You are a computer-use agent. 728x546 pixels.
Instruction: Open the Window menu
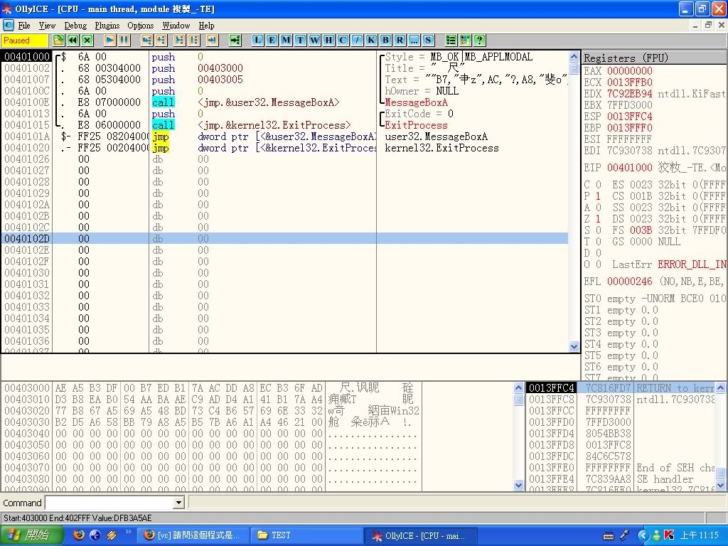point(176,26)
